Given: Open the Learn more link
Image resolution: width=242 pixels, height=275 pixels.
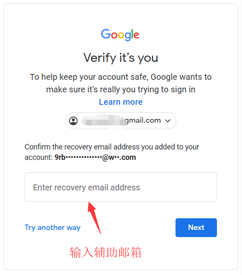Looking at the screenshot, I should tap(121, 102).
